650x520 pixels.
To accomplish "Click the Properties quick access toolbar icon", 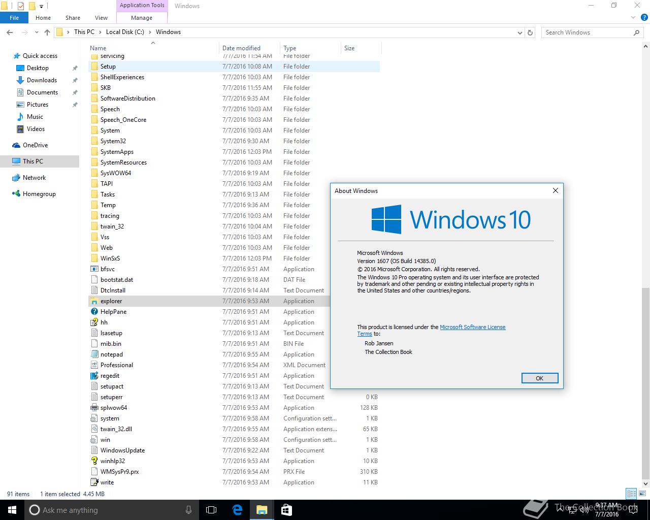I will (20, 6).
